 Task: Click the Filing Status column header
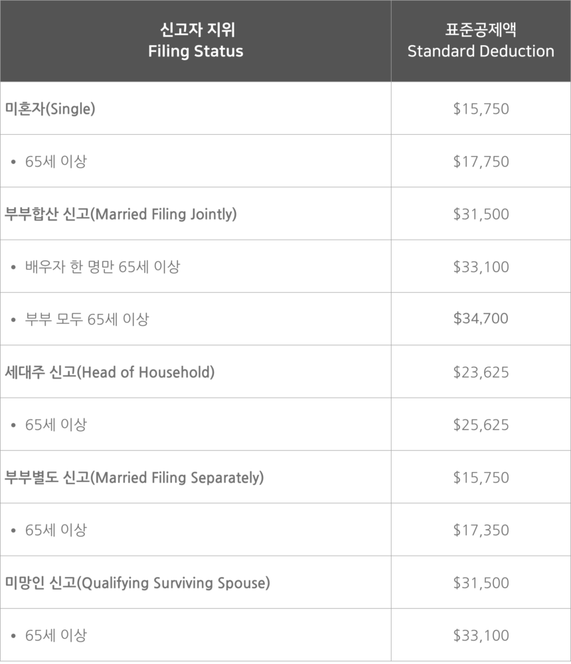195,41
